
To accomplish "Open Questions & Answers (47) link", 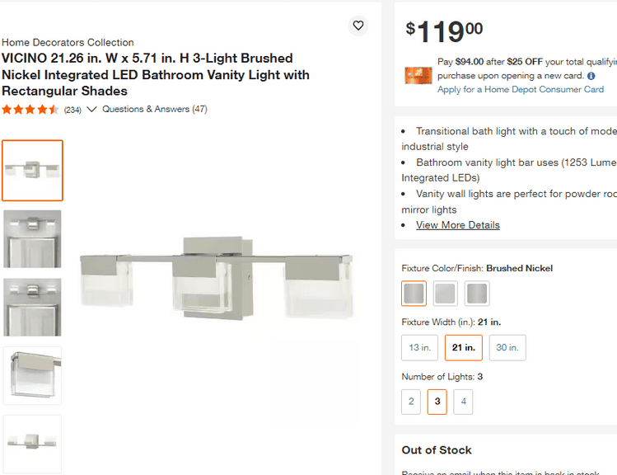I will click(x=155, y=109).
